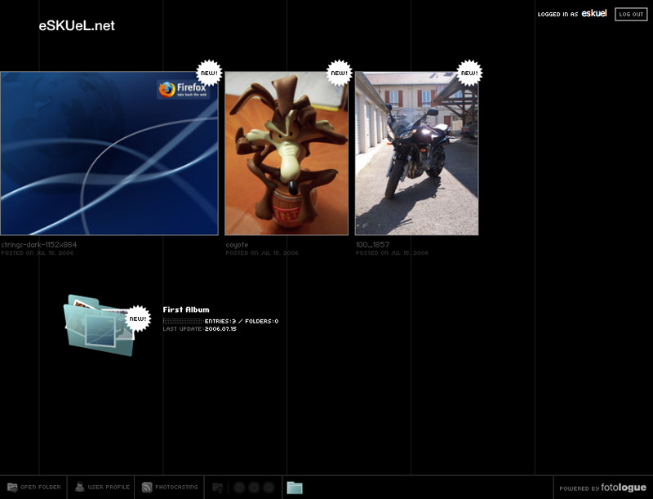Click the posted date under 'coyote'
653x499 pixels.
(262, 253)
